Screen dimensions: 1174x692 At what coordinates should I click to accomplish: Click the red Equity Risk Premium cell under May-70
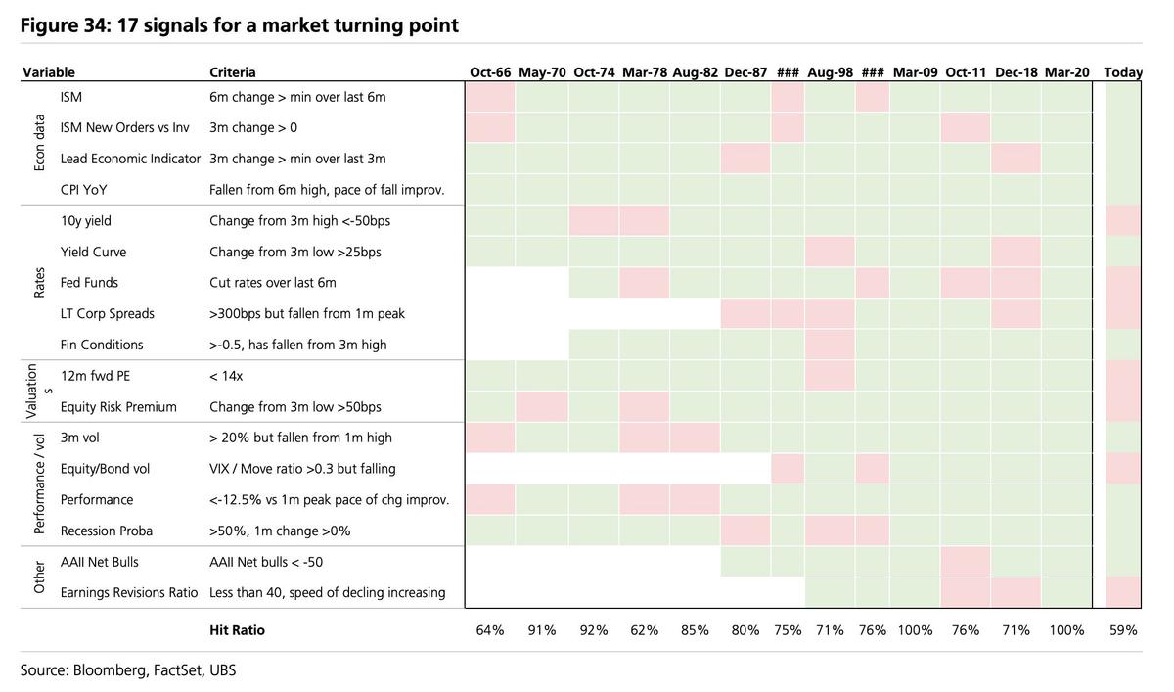(542, 406)
